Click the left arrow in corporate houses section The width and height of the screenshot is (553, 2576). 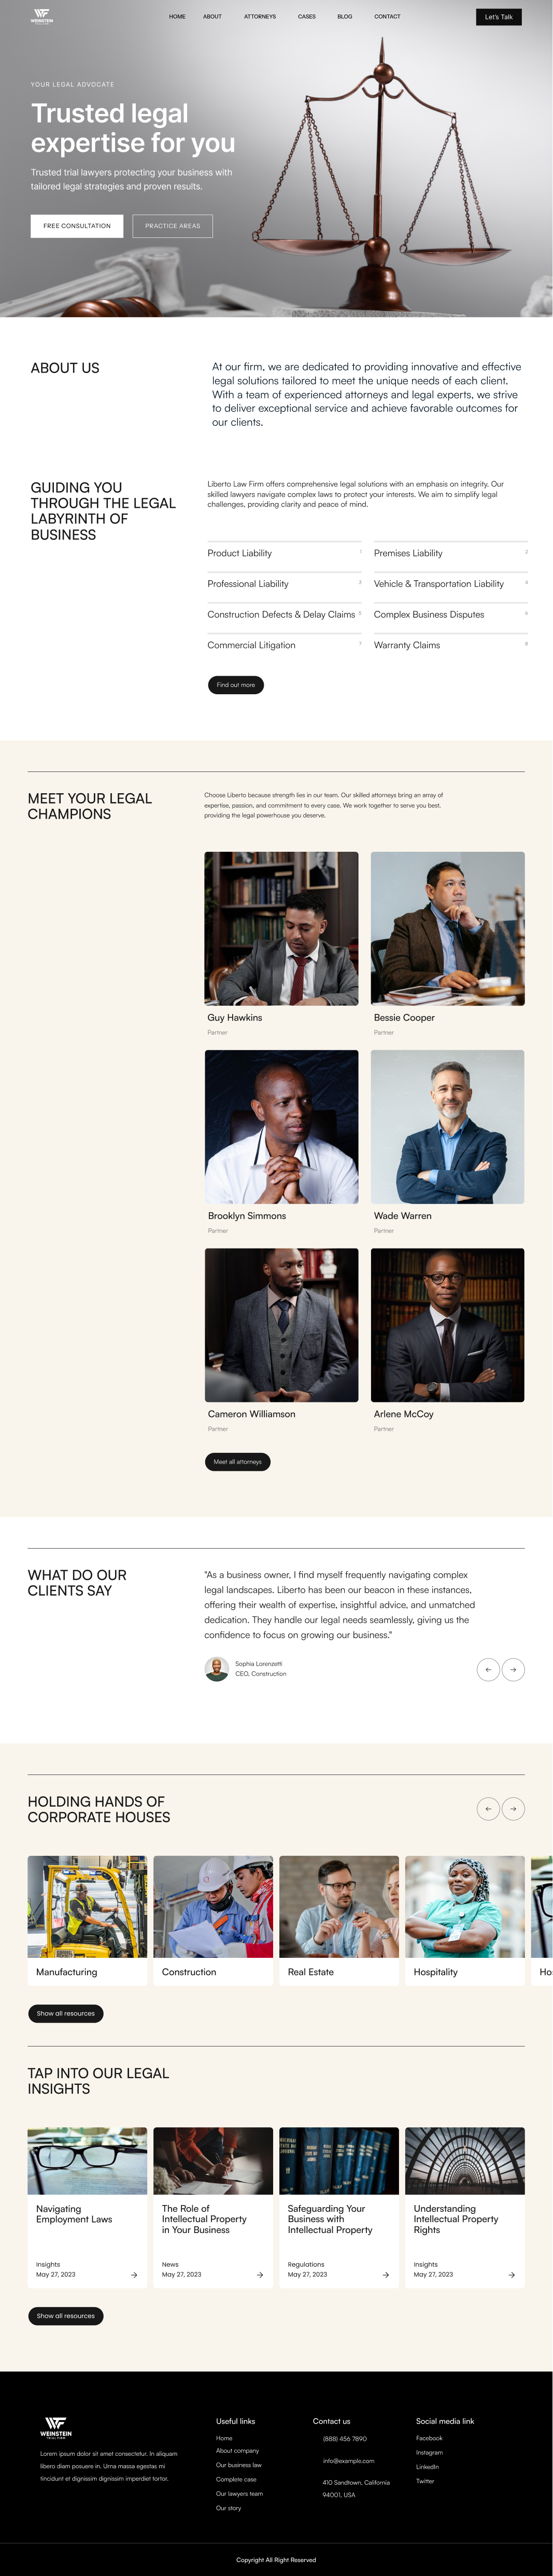pyautogui.click(x=488, y=1809)
